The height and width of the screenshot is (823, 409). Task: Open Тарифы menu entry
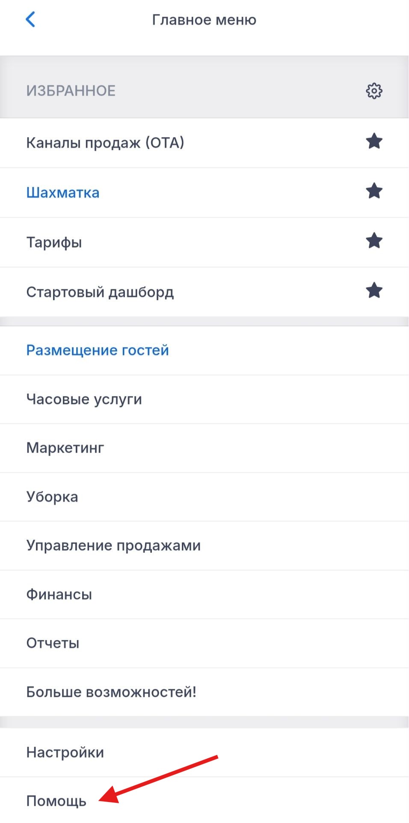click(54, 242)
